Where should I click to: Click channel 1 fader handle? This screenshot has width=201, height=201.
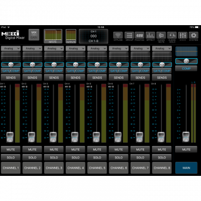(x=10, y=137)
